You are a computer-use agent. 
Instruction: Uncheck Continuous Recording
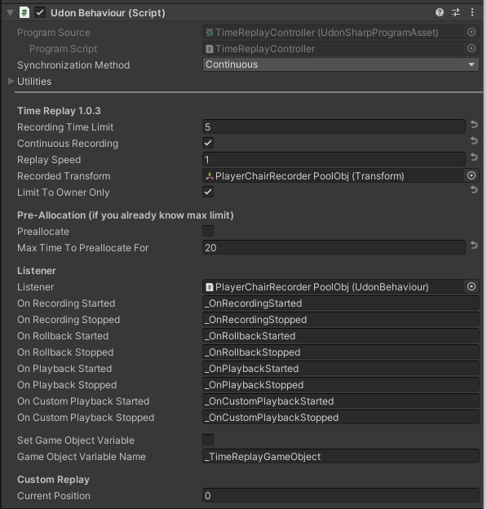pos(208,143)
